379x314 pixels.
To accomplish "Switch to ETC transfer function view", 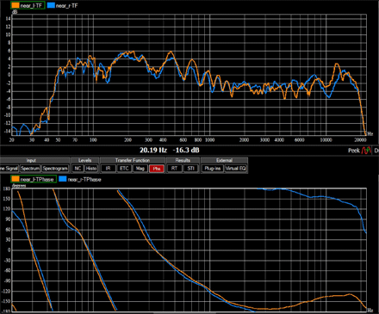I will coord(124,169).
